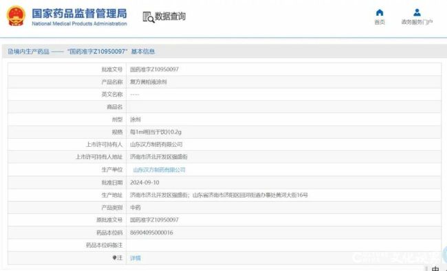Image resolution: width=447 pixels, height=271 pixels.
Task: Select product category value 中药
Action: click(x=135, y=208)
